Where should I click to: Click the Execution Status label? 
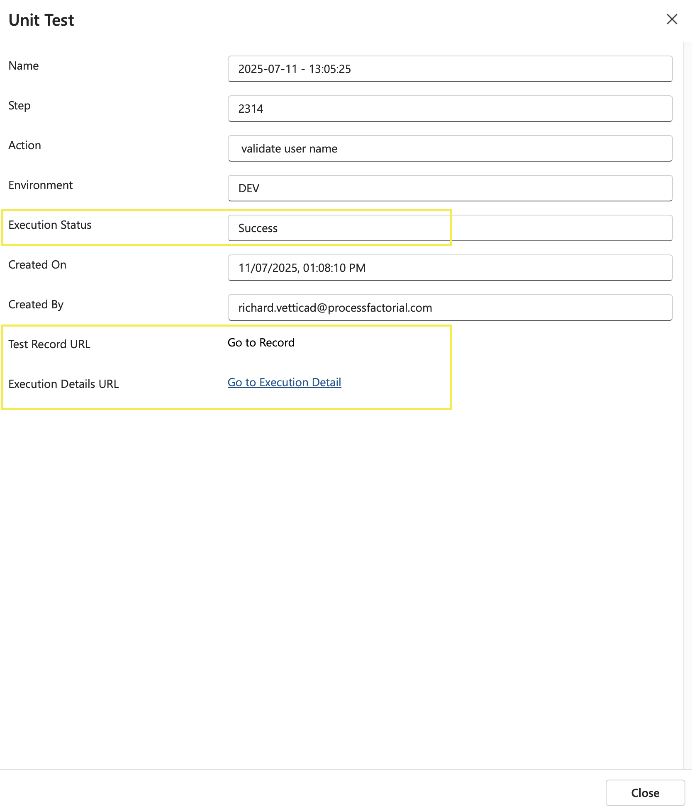[50, 225]
